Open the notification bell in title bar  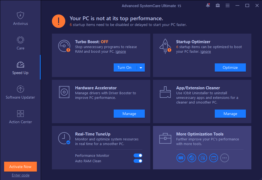click(x=208, y=5)
